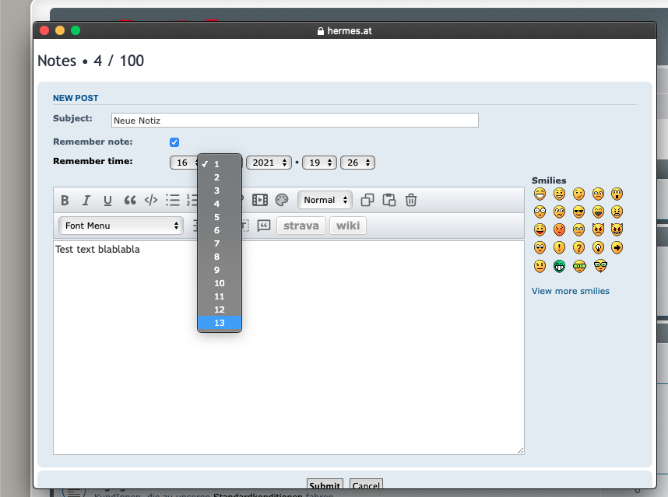The height and width of the screenshot is (497, 668).
Task: Open the font color palette
Action: [282, 201]
